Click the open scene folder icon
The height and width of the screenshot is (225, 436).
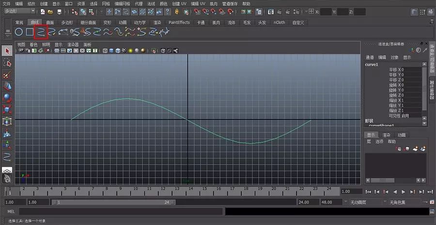pos(50,12)
